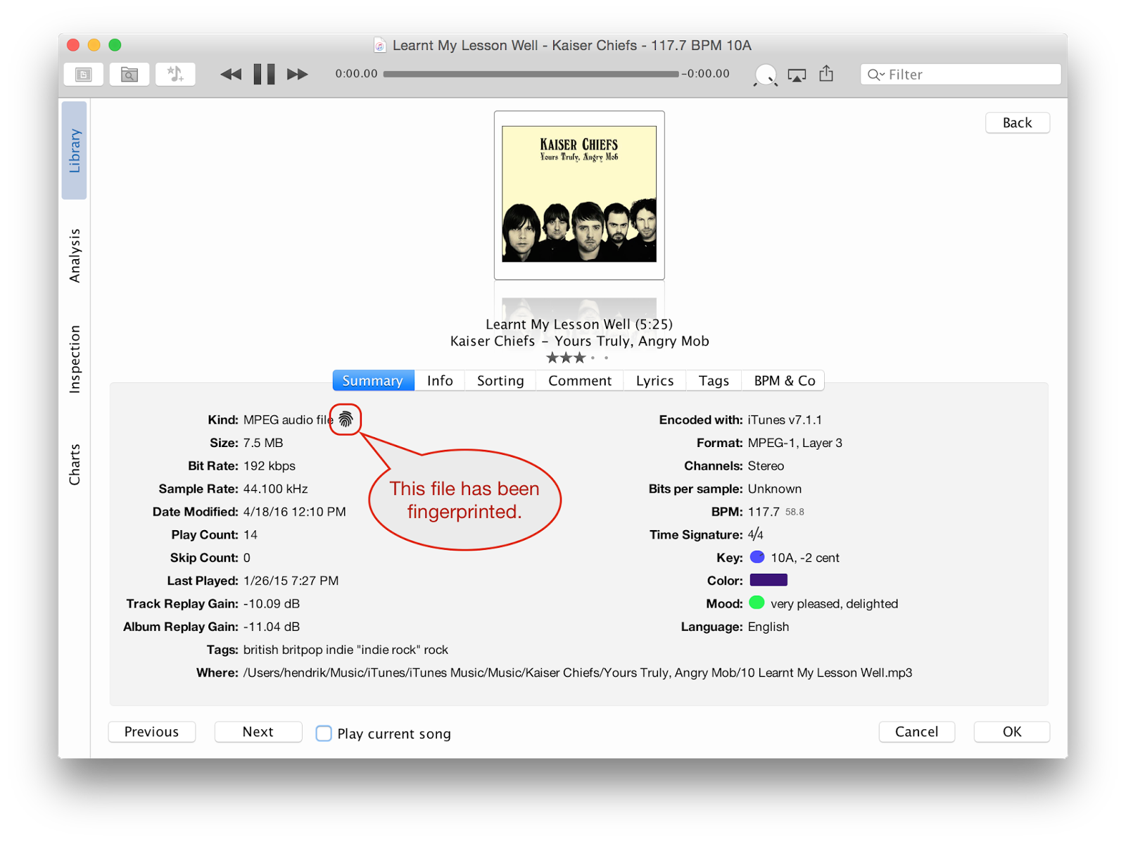Open the Tags tab
The width and height of the screenshot is (1126, 842).
pos(714,381)
